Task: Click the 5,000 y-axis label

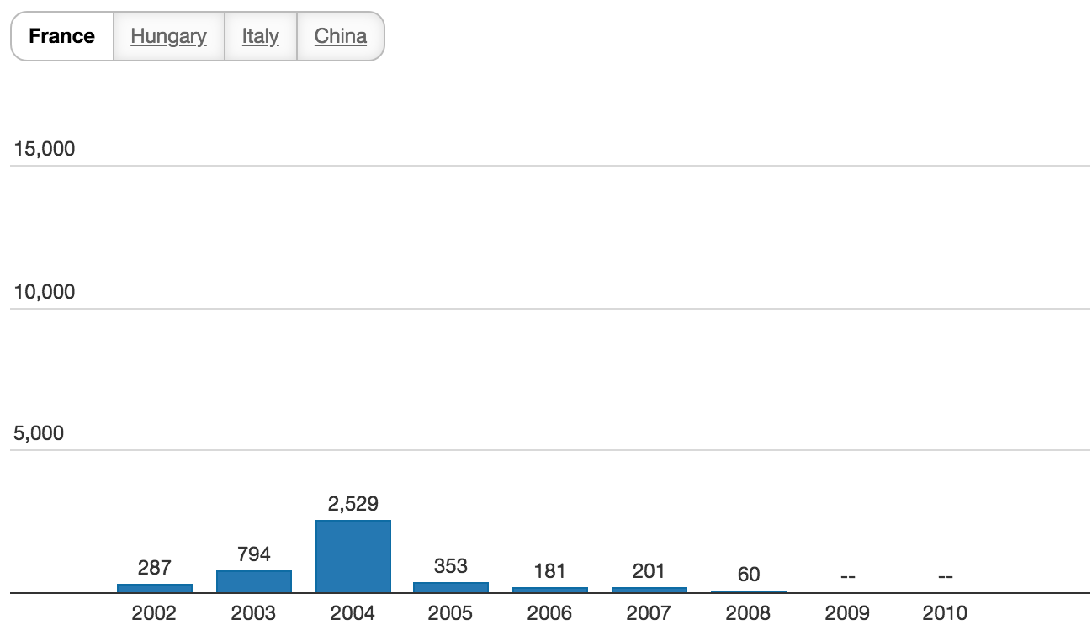Action: pos(39,433)
